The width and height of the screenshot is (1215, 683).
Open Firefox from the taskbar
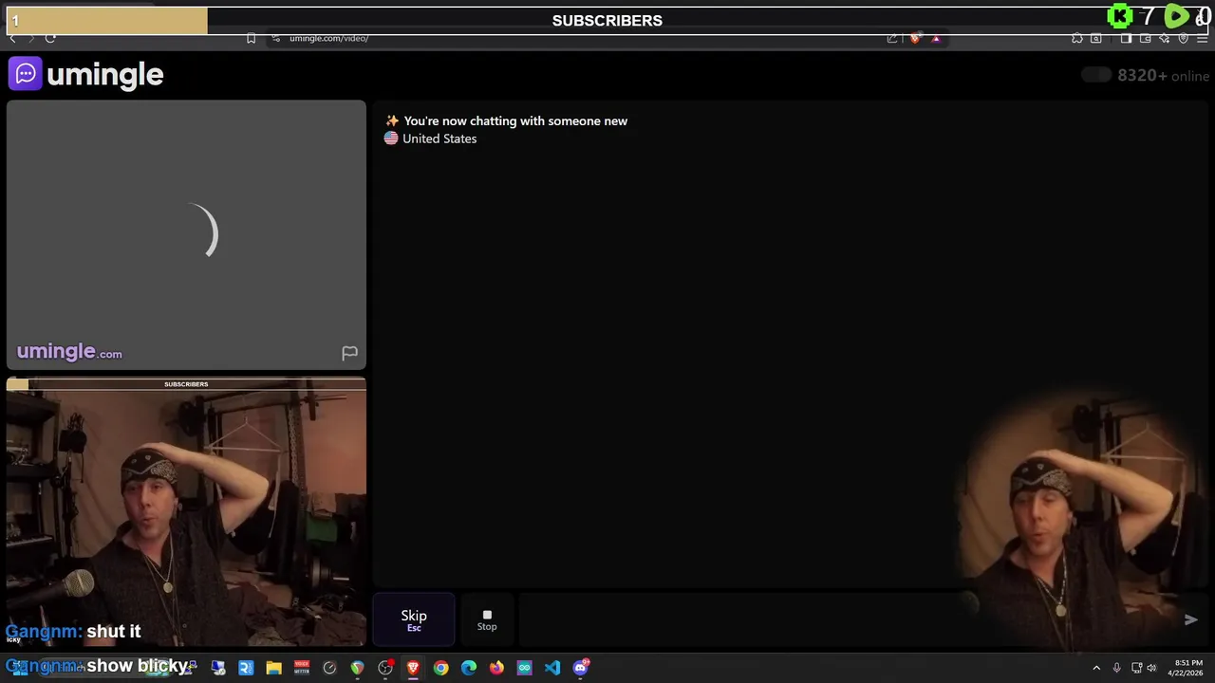[496, 668]
